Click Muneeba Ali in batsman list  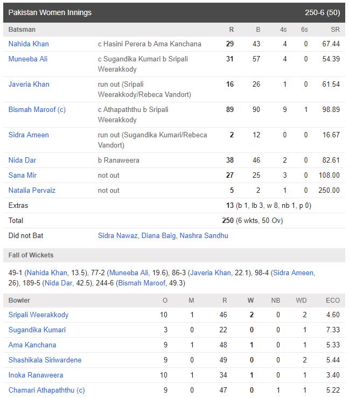coord(28,59)
